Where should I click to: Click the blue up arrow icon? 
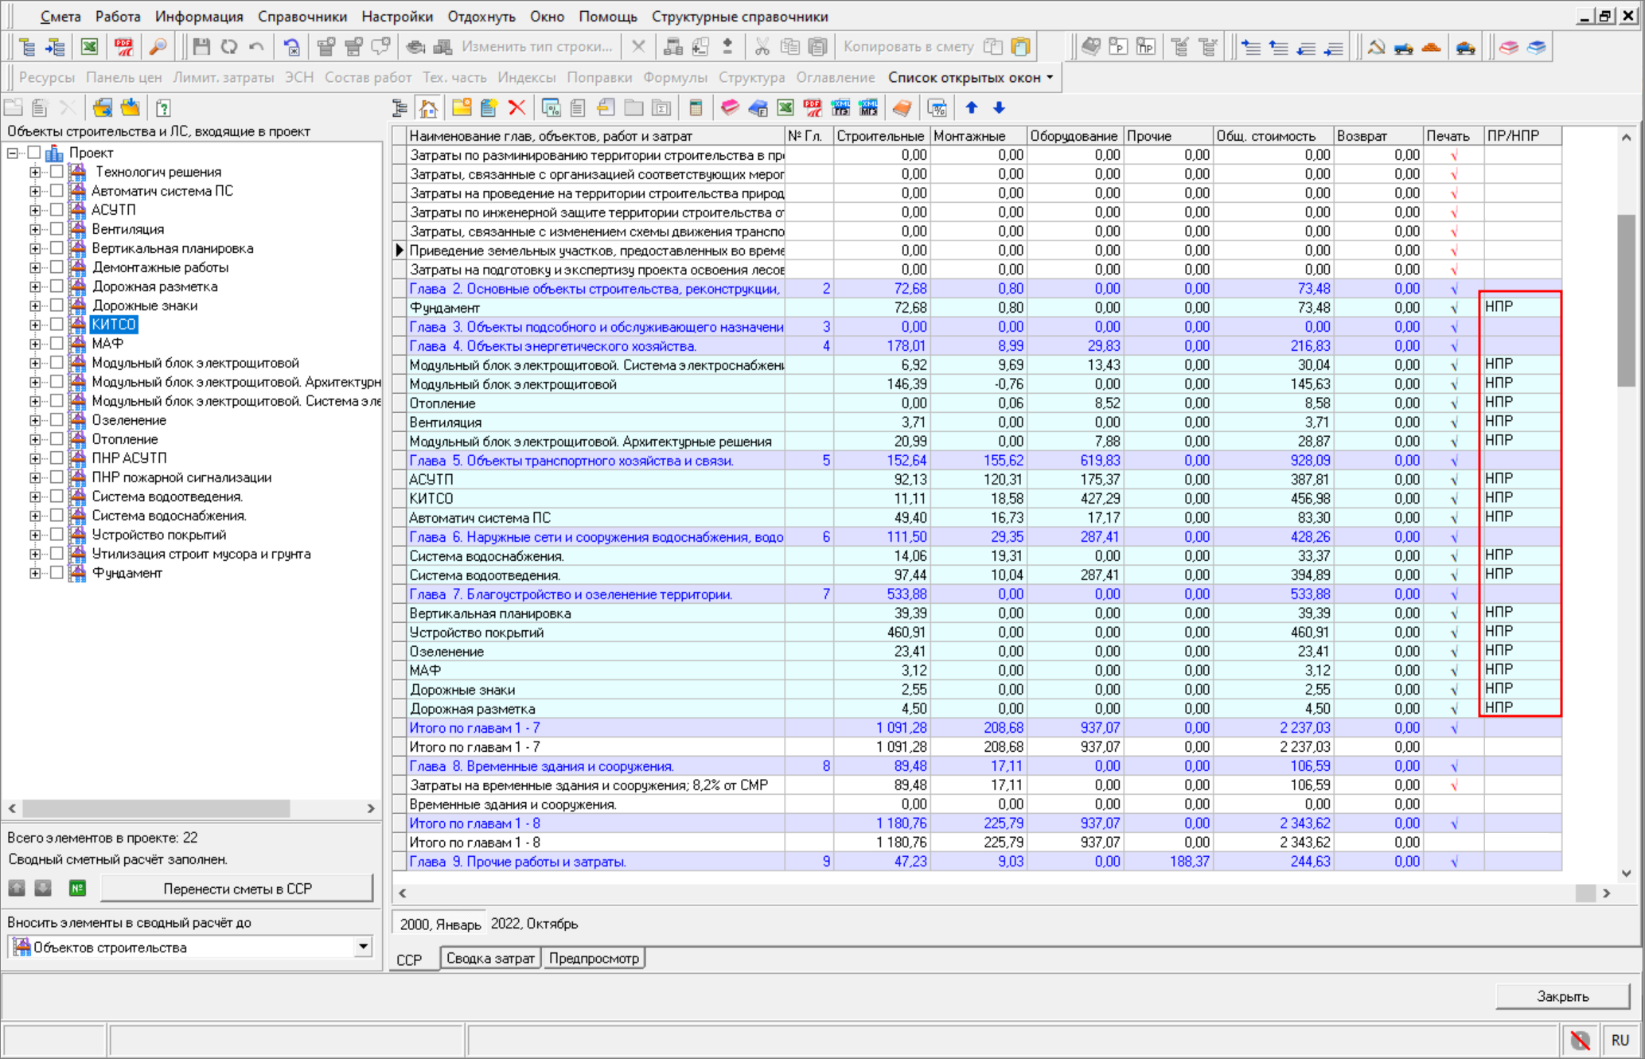tap(971, 108)
